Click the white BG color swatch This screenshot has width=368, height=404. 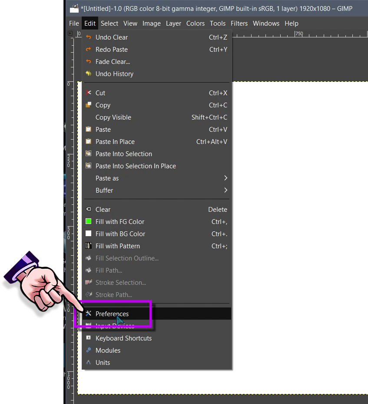point(88,234)
